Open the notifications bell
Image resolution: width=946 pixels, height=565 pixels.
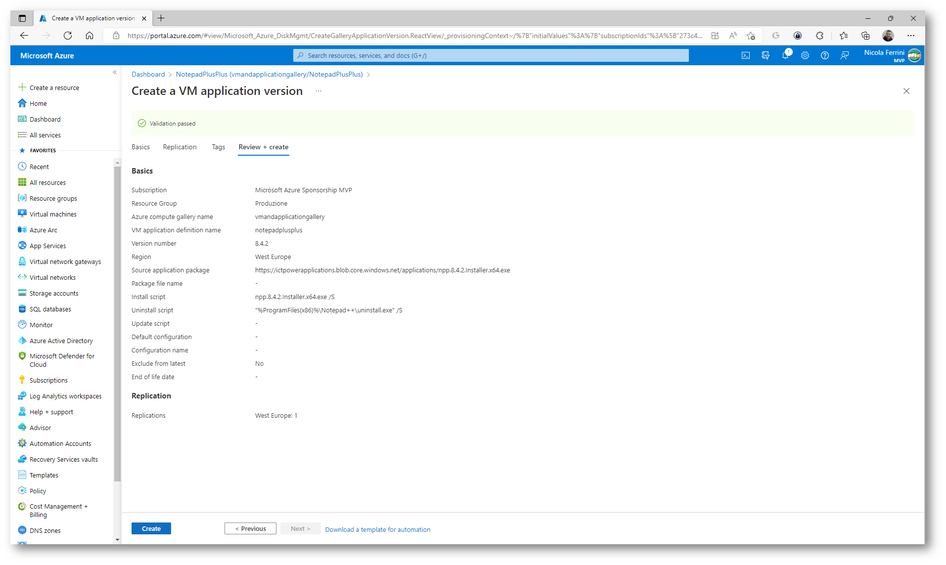click(785, 55)
